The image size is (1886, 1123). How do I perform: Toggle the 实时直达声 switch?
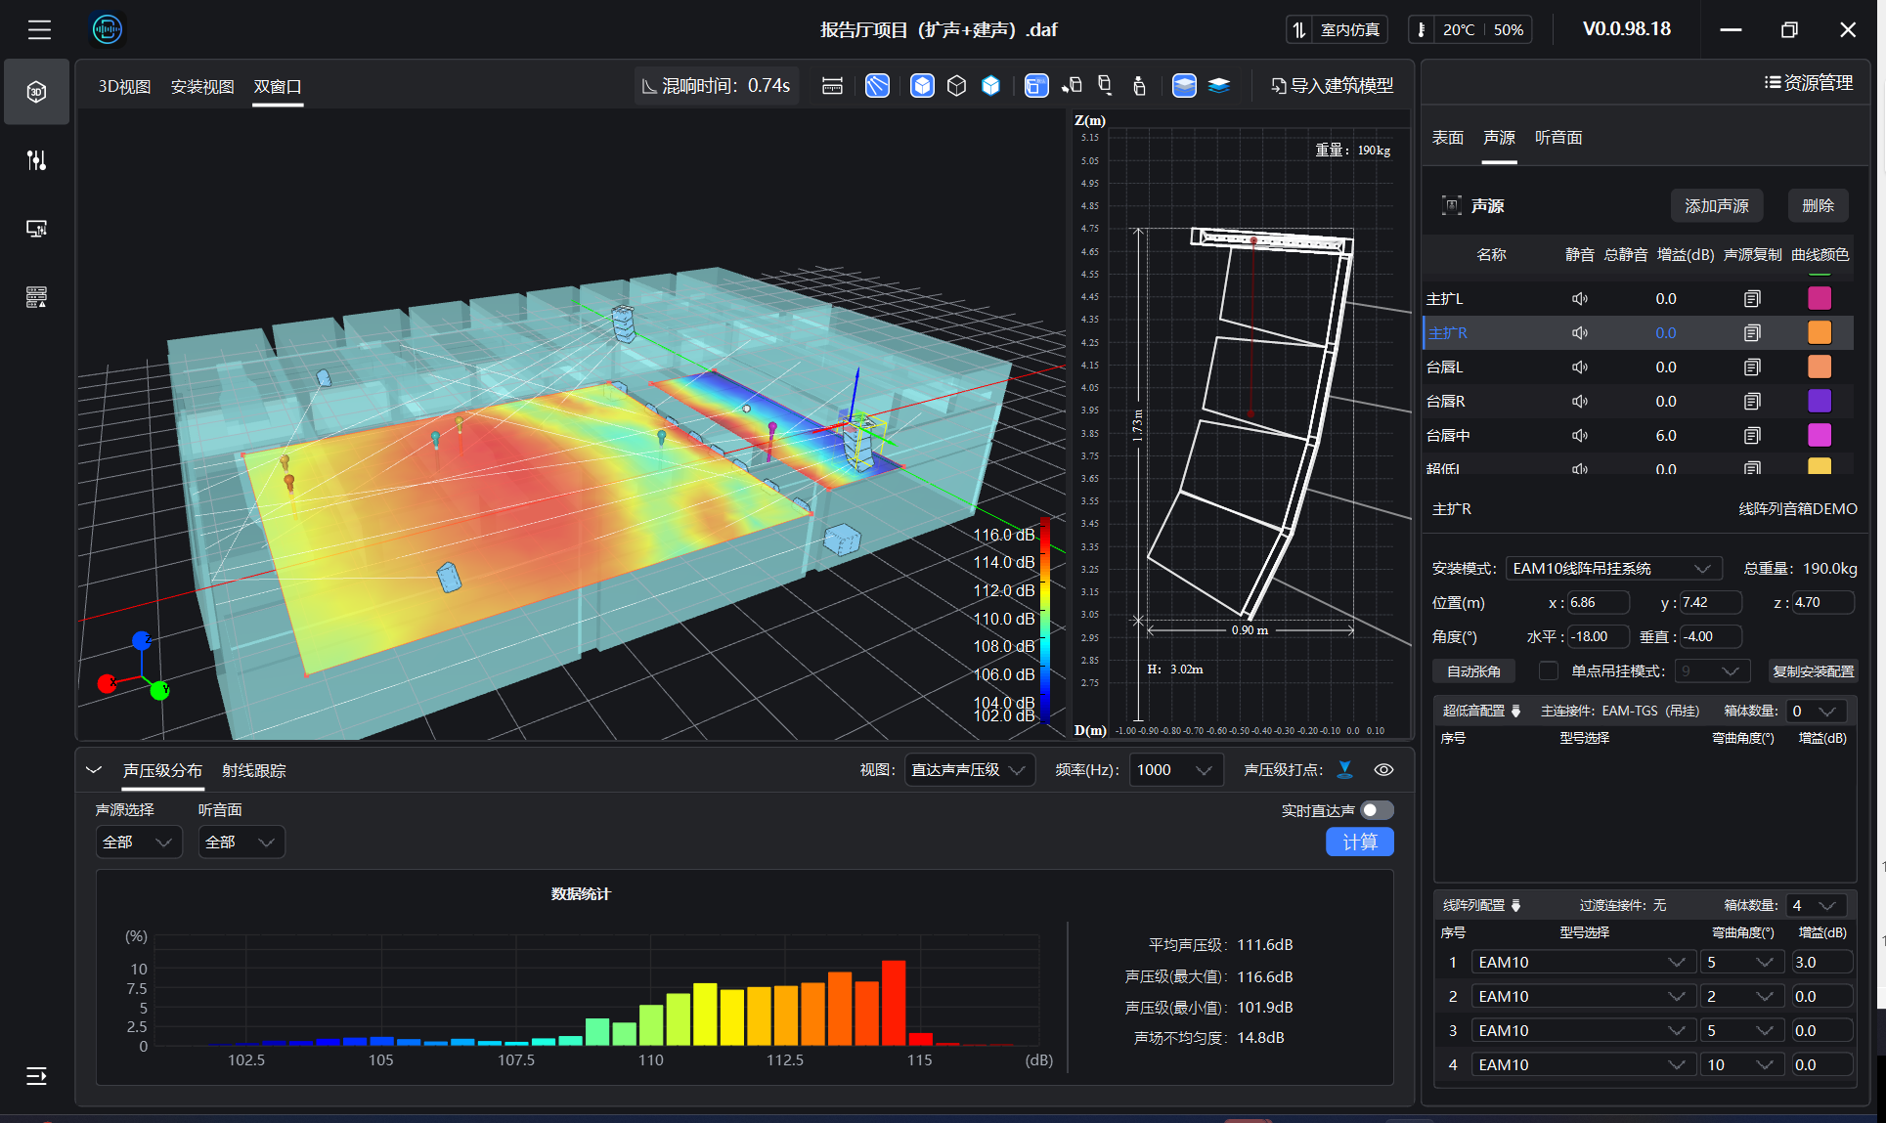(x=1377, y=810)
